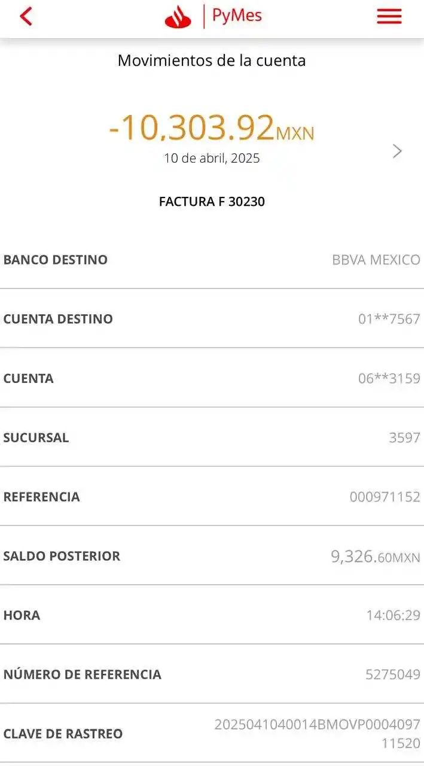Tap the PyMes header label

point(237,16)
